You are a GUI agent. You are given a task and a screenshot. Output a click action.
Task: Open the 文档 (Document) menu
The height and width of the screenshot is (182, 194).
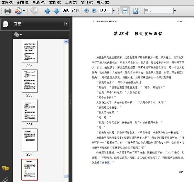[x=55, y=2]
